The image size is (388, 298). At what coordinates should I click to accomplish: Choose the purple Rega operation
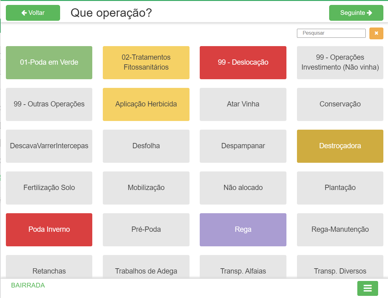(x=243, y=230)
